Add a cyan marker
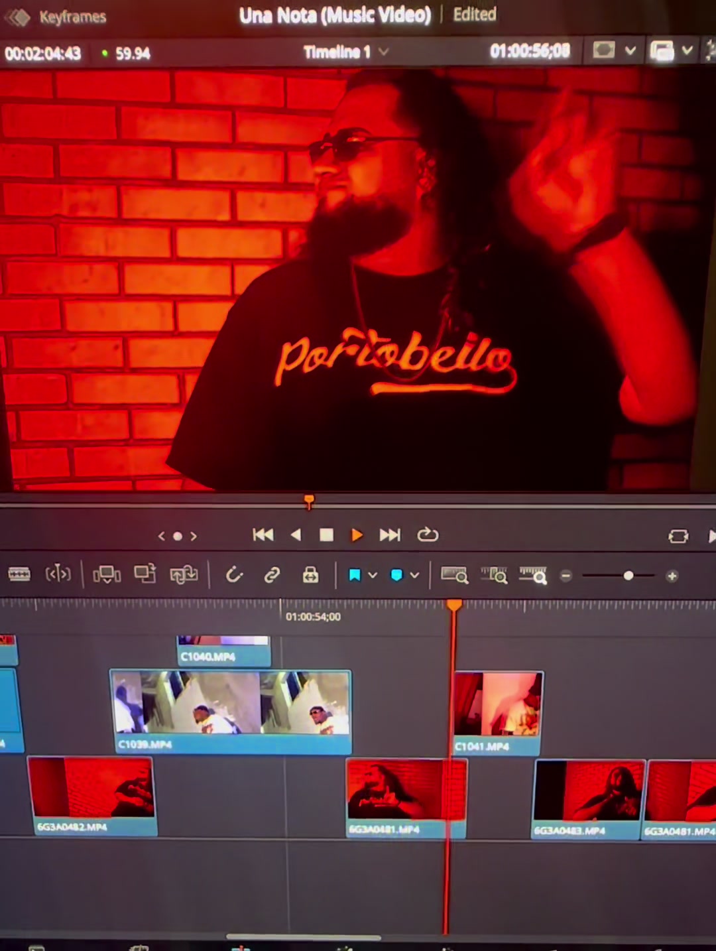The width and height of the screenshot is (716, 951). pos(396,575)
